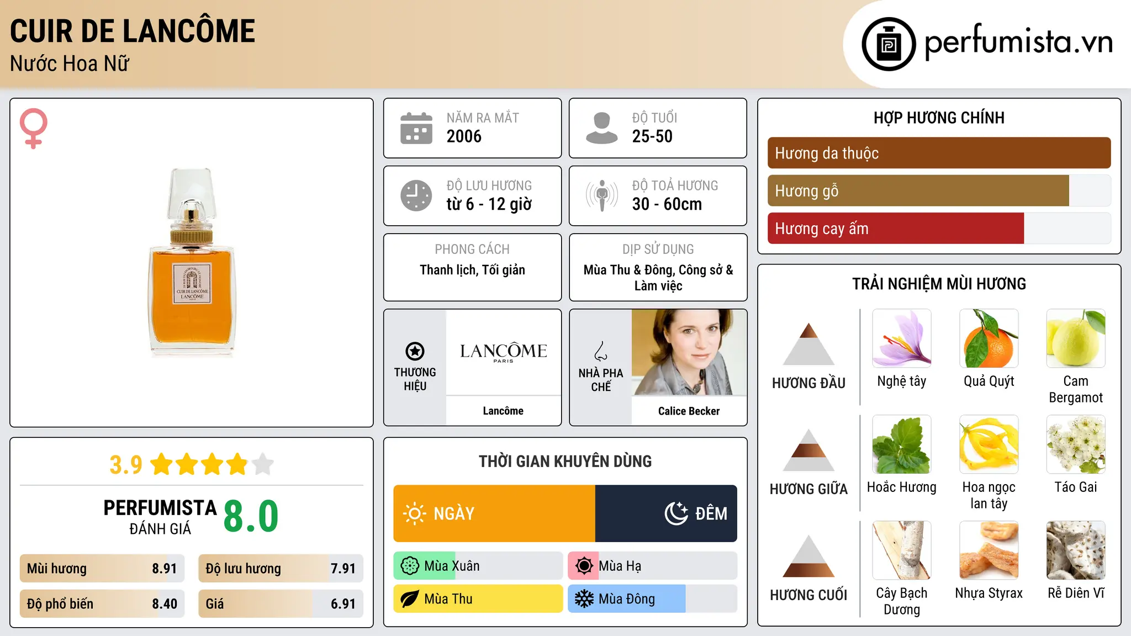Click the Calice Becker name caption

[x=689, y=411]
